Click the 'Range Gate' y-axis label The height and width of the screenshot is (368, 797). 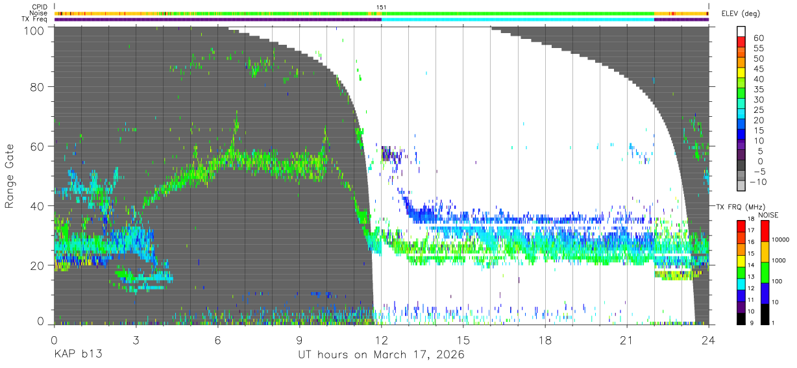pos(10,176)
